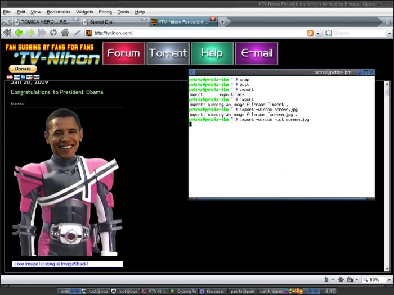Viewport: 394px width, 295px height.
Task: Go back with the green Back arrow
Action: 19,33
